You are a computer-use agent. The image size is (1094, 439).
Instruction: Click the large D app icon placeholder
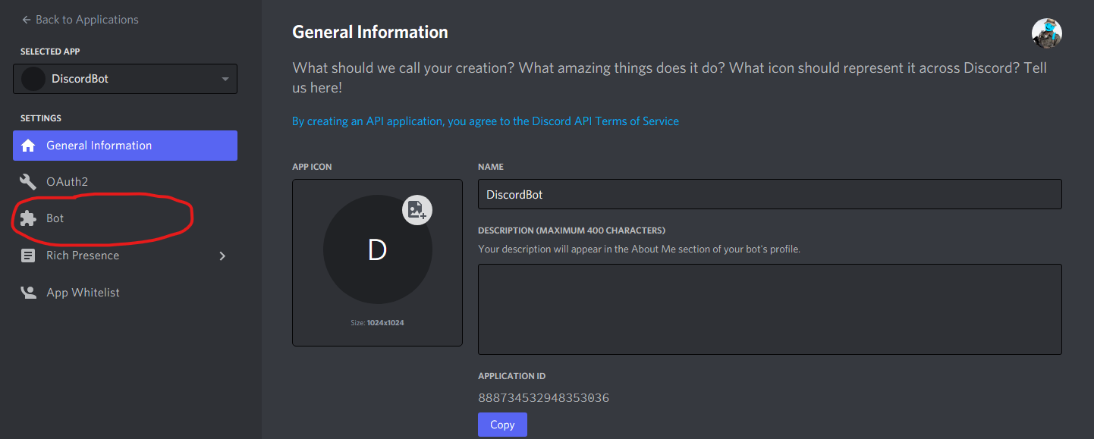378,250
